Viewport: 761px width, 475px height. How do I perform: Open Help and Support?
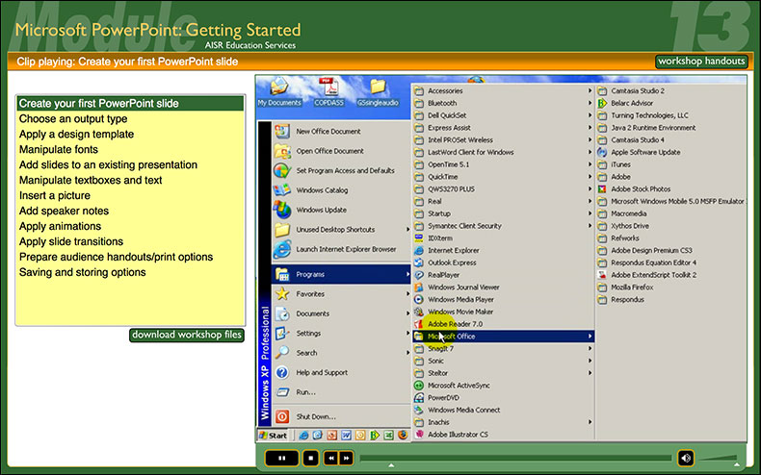pyautogui.click(x=341, y=373)
